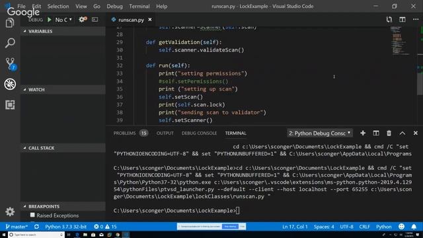Switch to the DEBUG CONSOLE tab

point(199,133)
